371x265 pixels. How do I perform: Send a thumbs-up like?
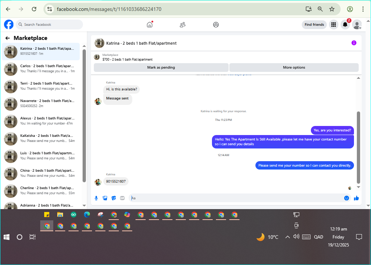point(357,198)
